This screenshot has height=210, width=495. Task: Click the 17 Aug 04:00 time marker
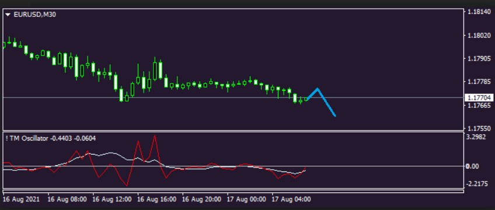pos(291,199)
